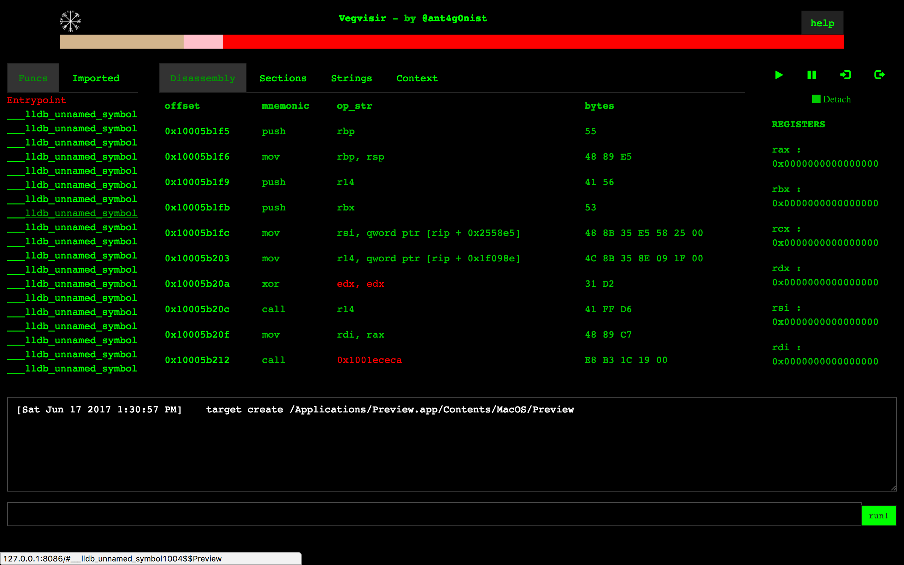Click offset 0x10005b1f9
This screenshot has height=565, width=904.
click(197, 182)
